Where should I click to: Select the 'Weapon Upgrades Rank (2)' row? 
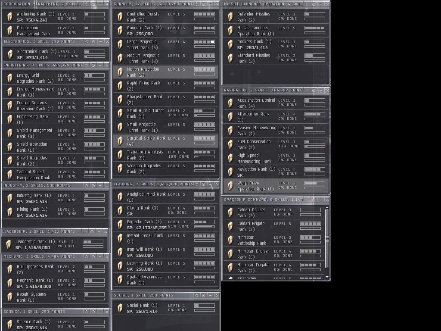(166, 169)
